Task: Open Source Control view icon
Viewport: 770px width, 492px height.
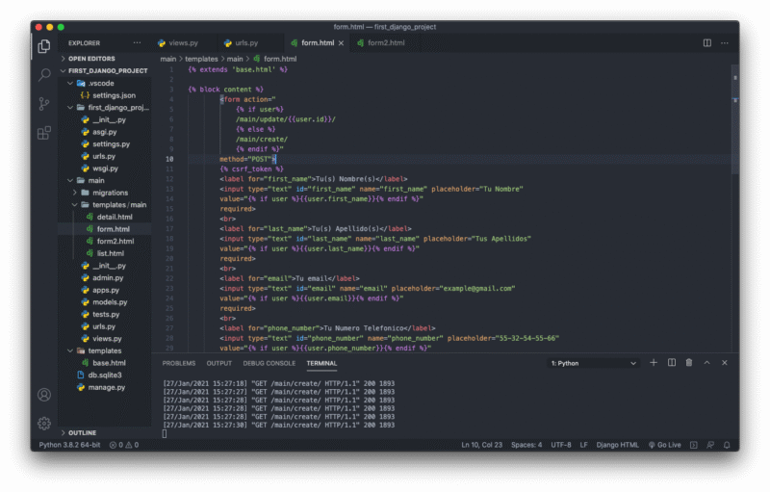Action: pyautogui.click(x=44, y=103)
